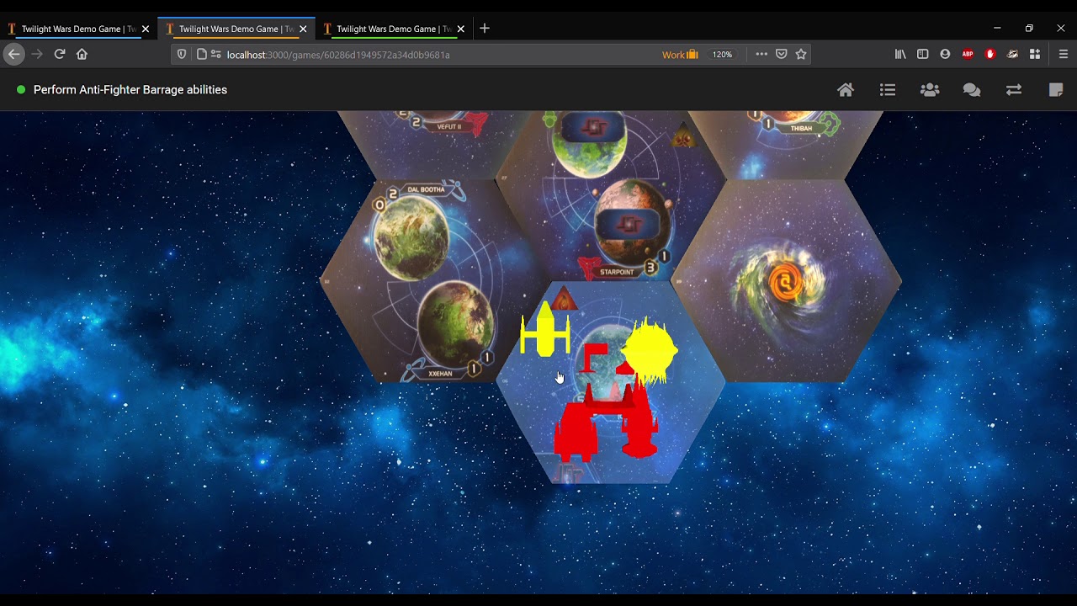This screenshot has width=1077, height=606.
Task: Close the second Twilight Wars tab
Action: 303,29
